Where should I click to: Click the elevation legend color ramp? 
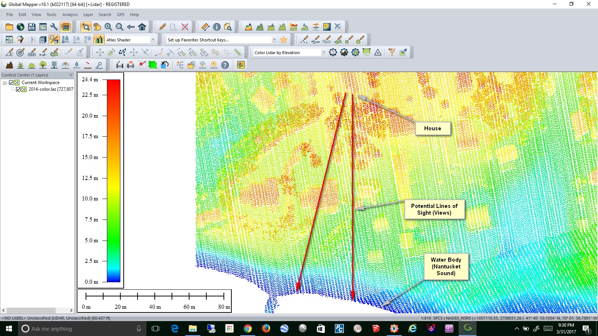tap(114, 181)
